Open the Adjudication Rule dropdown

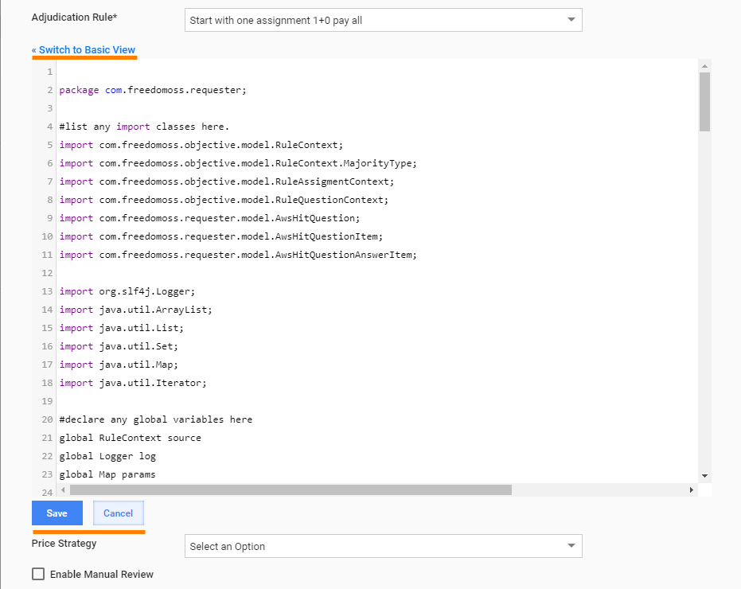tap(384, 21)
